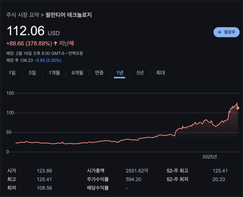Click the plus icon on 팔로우 button
The height and width of the screenshot is (197, 243).
coord(219,32)
